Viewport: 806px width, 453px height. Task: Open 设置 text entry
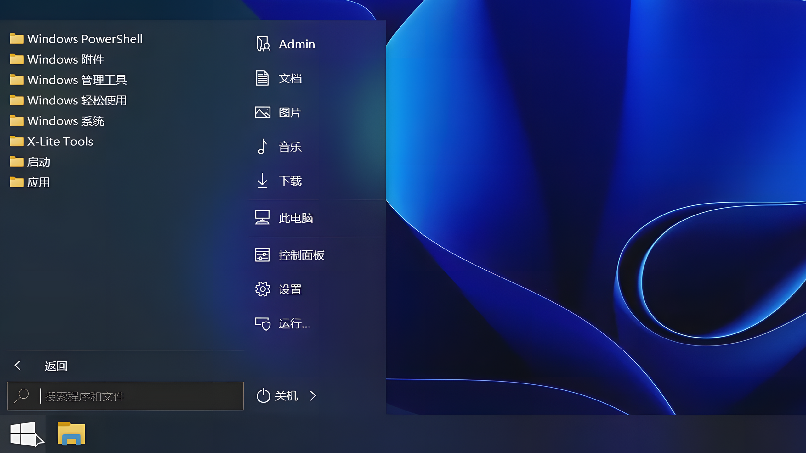tap(290, 289)
